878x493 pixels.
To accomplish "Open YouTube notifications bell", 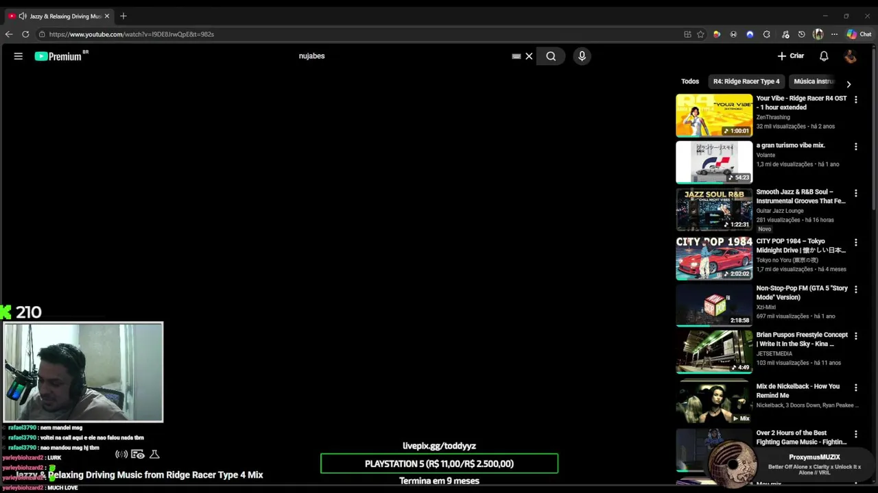I will point(824,56).
